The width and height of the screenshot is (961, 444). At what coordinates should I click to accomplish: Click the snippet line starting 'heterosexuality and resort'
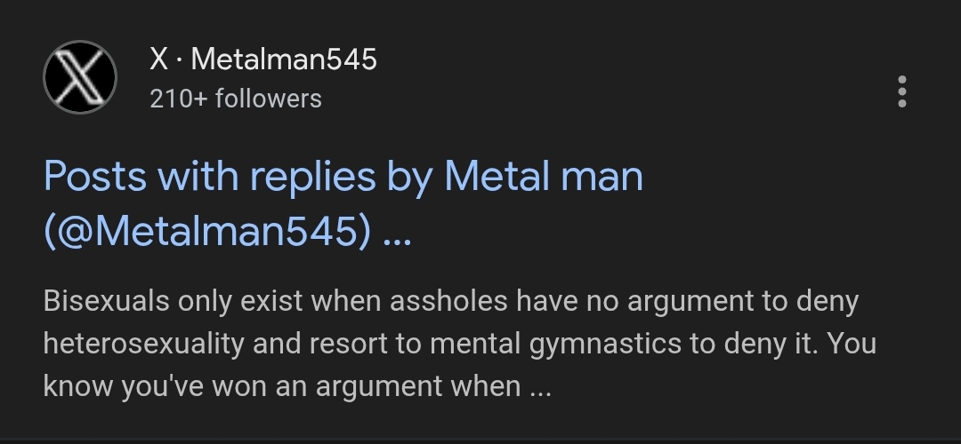pyautogui.click(x=459, y=344)
